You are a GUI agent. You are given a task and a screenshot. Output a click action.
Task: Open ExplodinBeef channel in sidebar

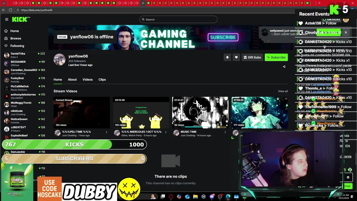coord(25,137)
